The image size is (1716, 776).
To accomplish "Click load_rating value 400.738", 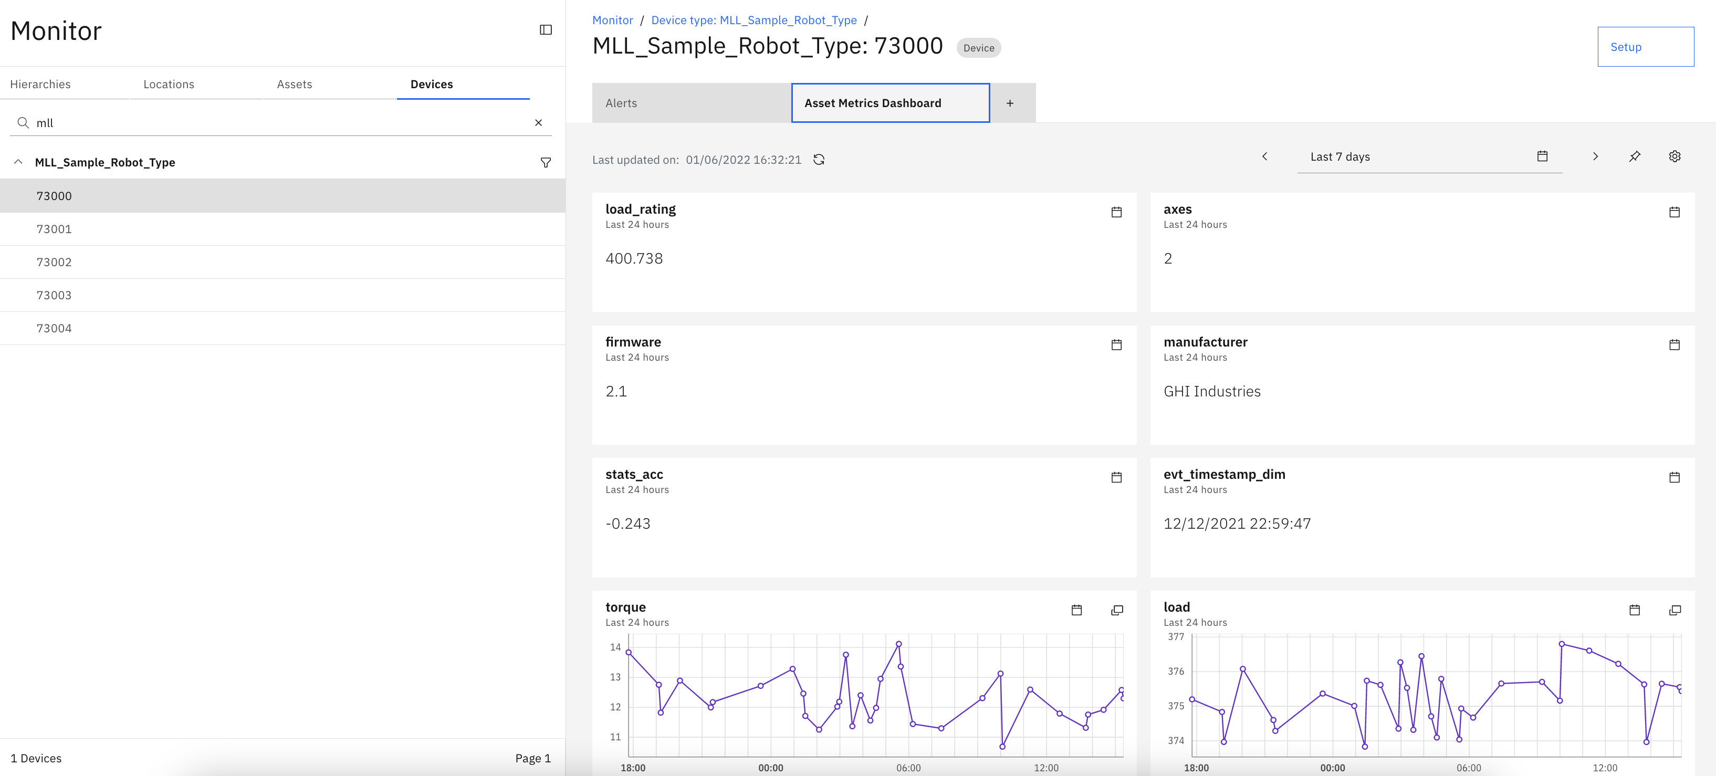I will click(633, 258).
